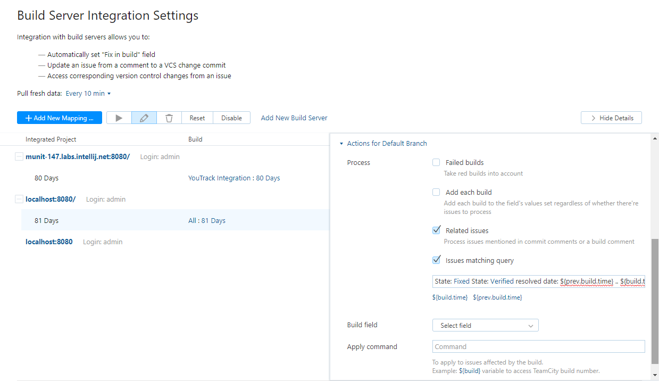The height and width of the screenshot is (381, 659).
Task: Click the Add New Mapping button
Action: coord(59,118)
